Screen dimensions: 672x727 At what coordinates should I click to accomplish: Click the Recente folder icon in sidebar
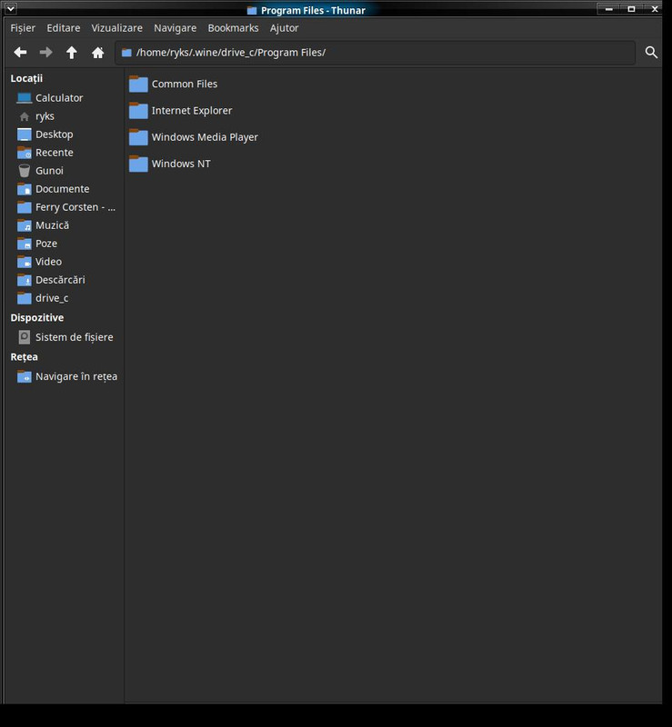click(x=25, y=153)
